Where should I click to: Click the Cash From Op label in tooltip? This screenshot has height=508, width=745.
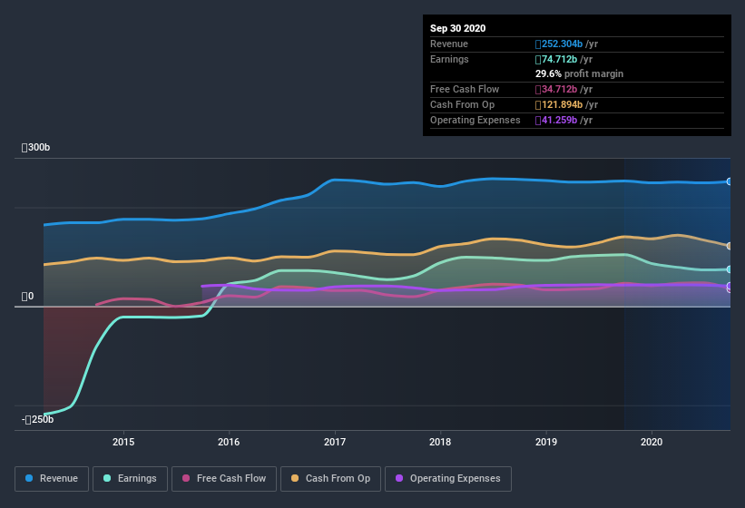pyautogui.click(x=462, y=104)
